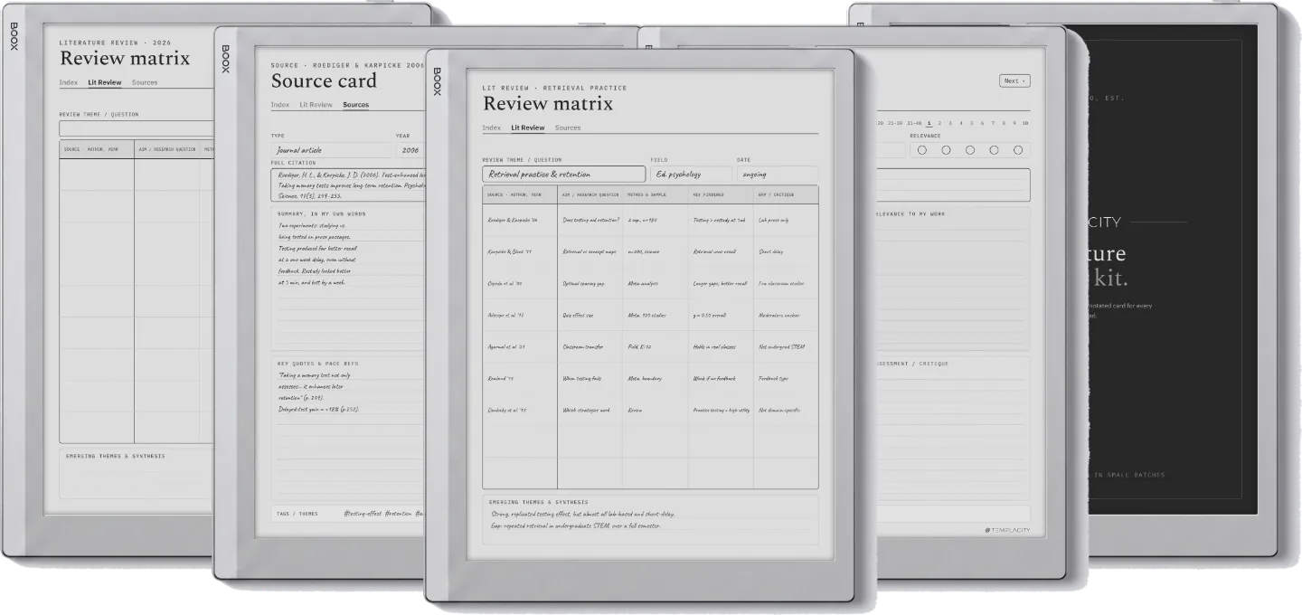Click the 'Meta-analysis' method cell

[x=656, y=283]
